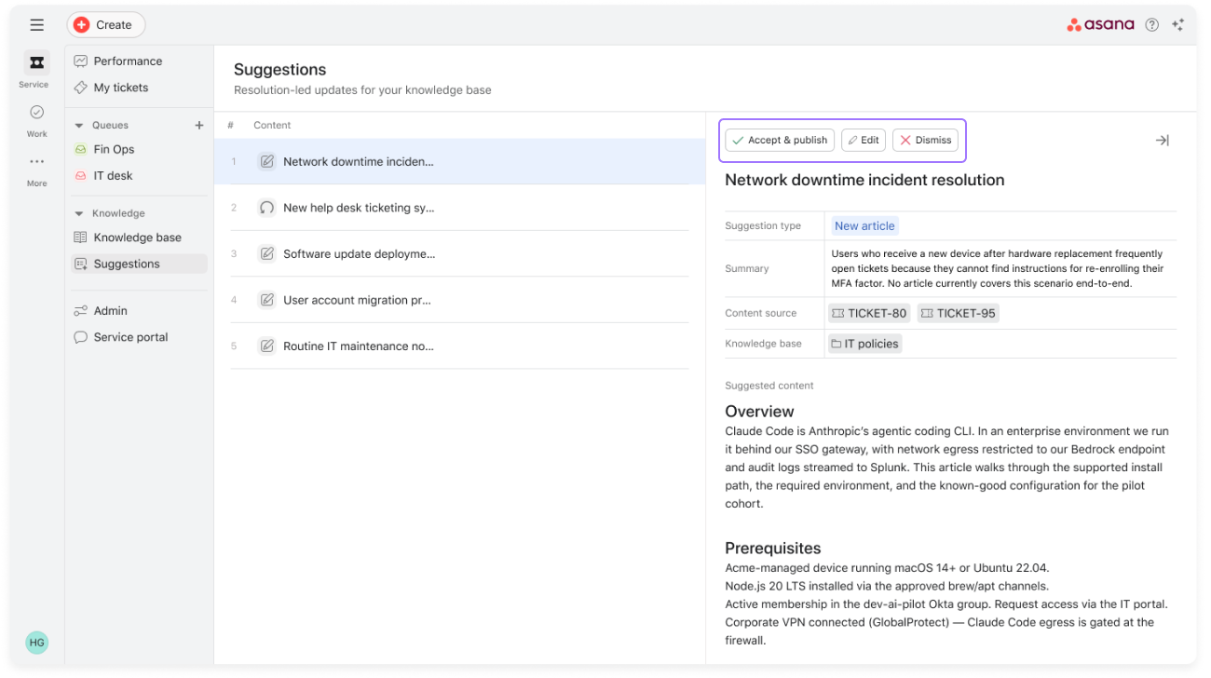Open the TICKET-95 content source
Viewport: 1211px width, 678px height.
959,314
